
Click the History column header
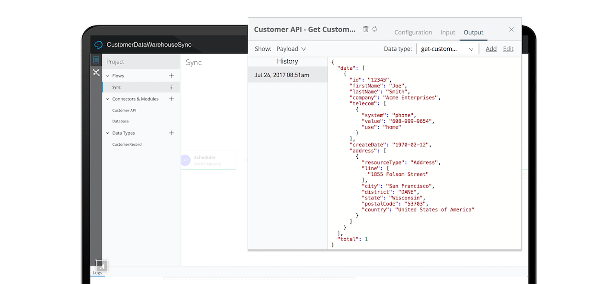pyautogui.click(x=287, y=61)
